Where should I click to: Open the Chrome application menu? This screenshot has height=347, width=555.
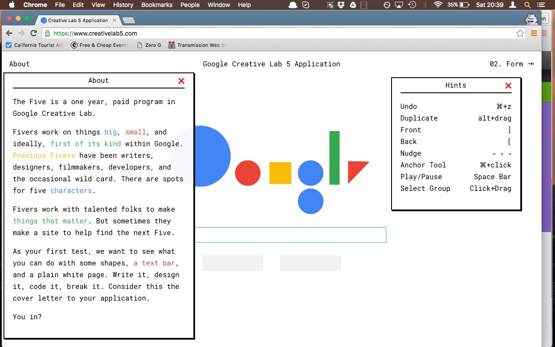pos(35,5)
